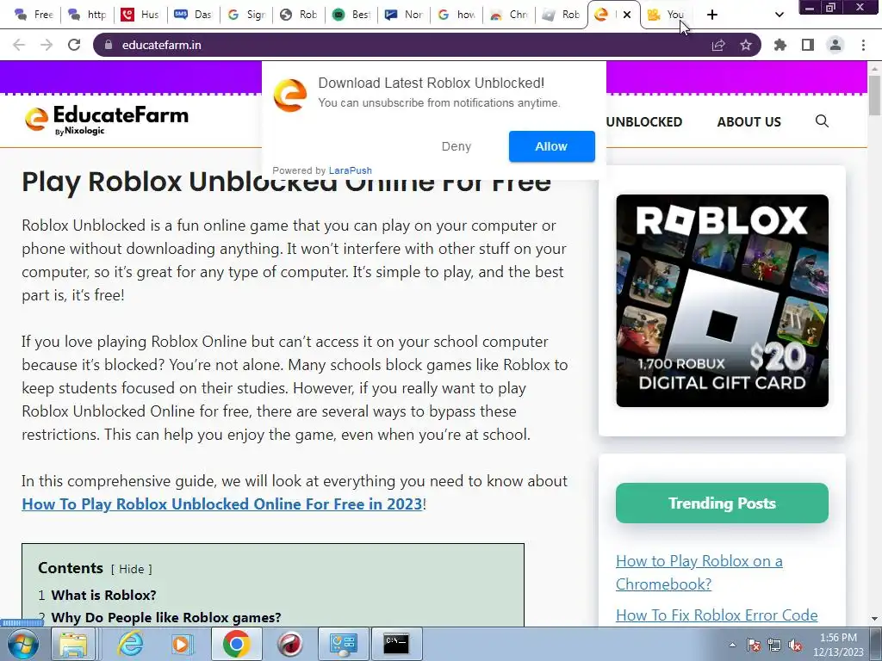882x661 pixels.
Task: Deny the notification request
Action: pyautogui.click(x=457, y=146)
